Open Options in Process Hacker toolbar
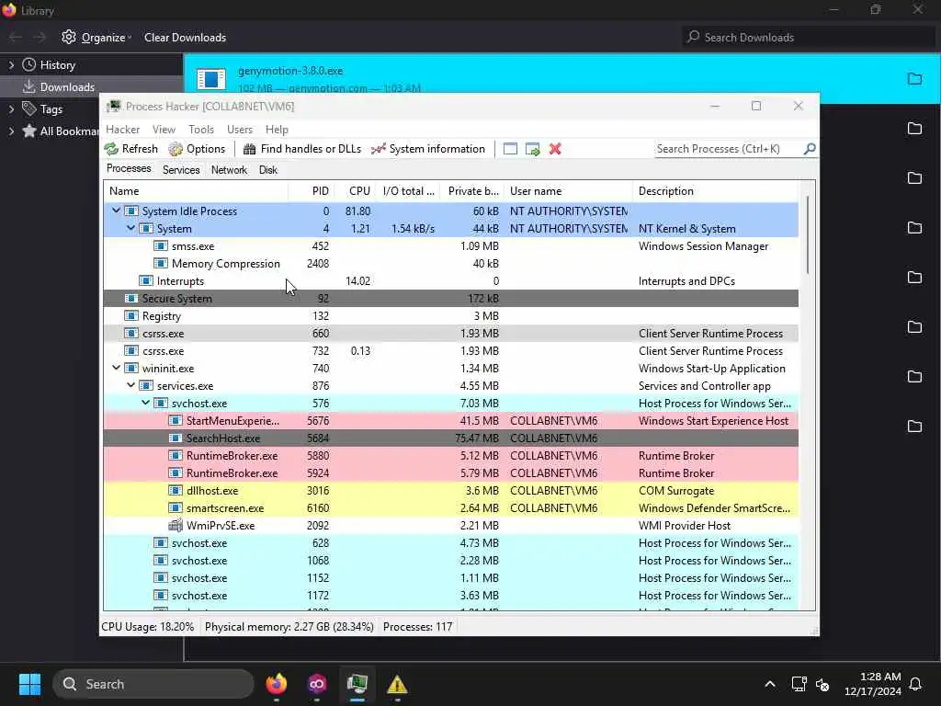The image size is (941, 706). pos(197,149)
